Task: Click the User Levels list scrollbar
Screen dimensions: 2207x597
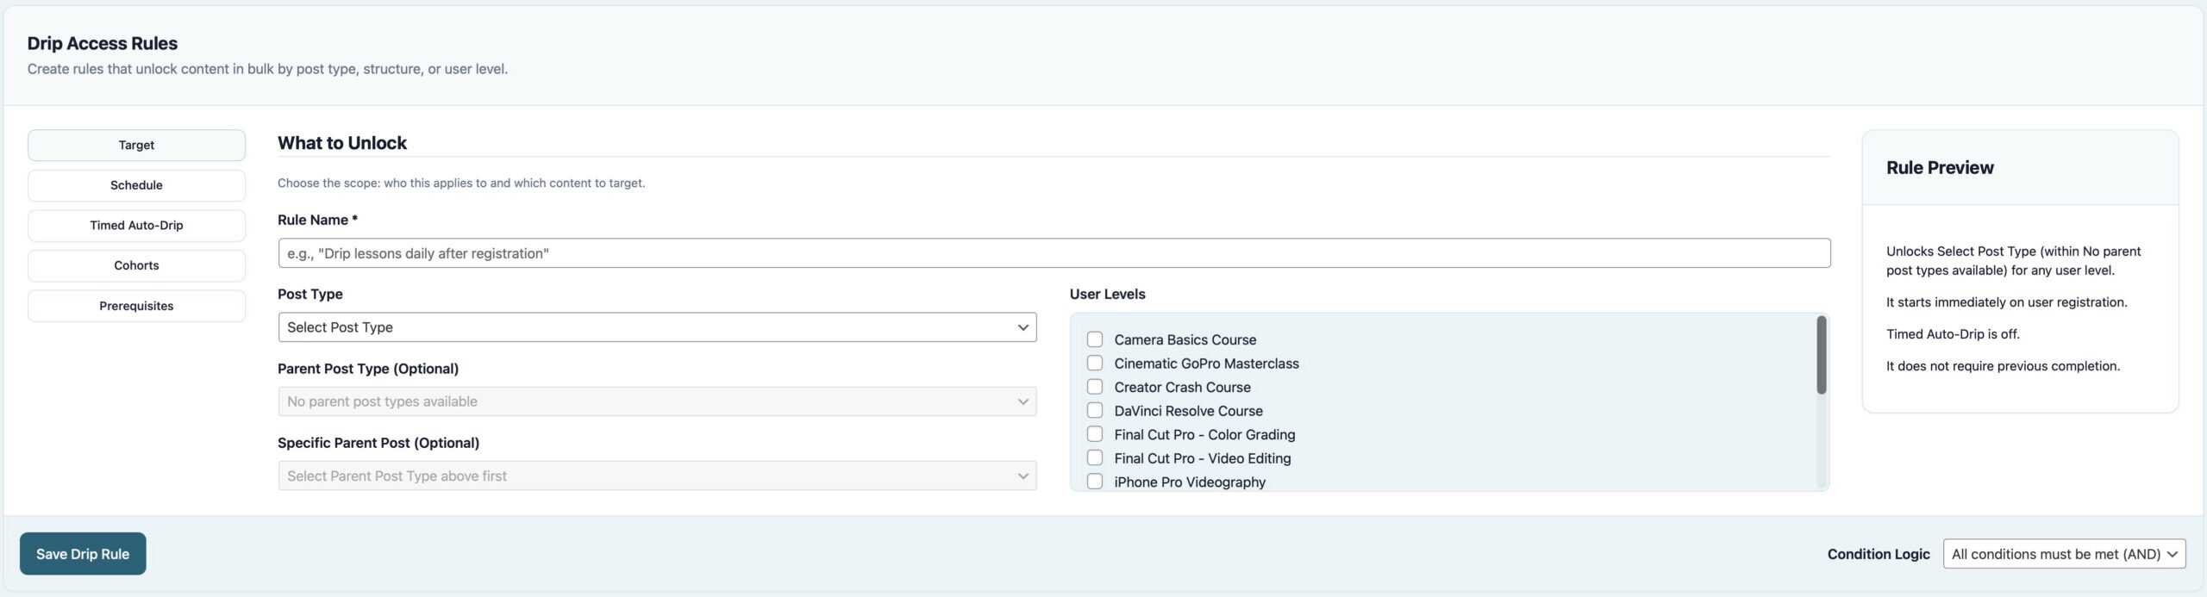Action: click(1821, 356)
